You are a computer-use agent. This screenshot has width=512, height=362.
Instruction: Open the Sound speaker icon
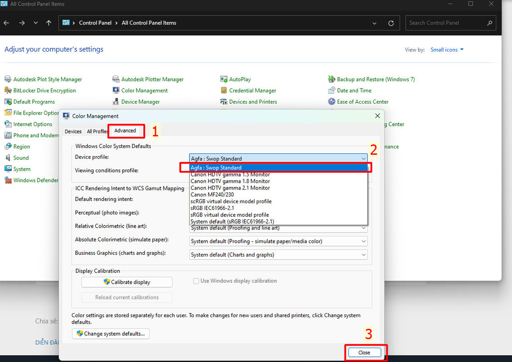click(x=8, y=158)
